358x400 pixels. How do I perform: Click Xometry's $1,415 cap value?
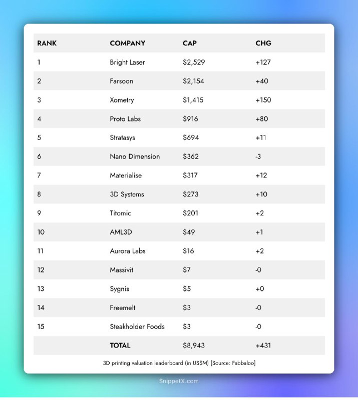193,100
